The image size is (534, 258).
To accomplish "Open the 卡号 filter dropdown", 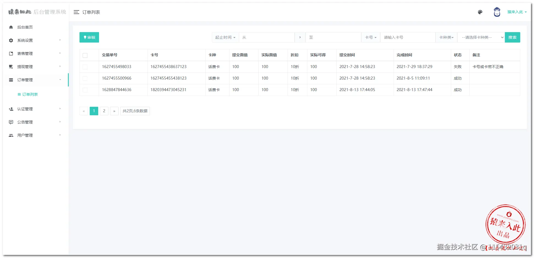I will click(x=371, y=37).
